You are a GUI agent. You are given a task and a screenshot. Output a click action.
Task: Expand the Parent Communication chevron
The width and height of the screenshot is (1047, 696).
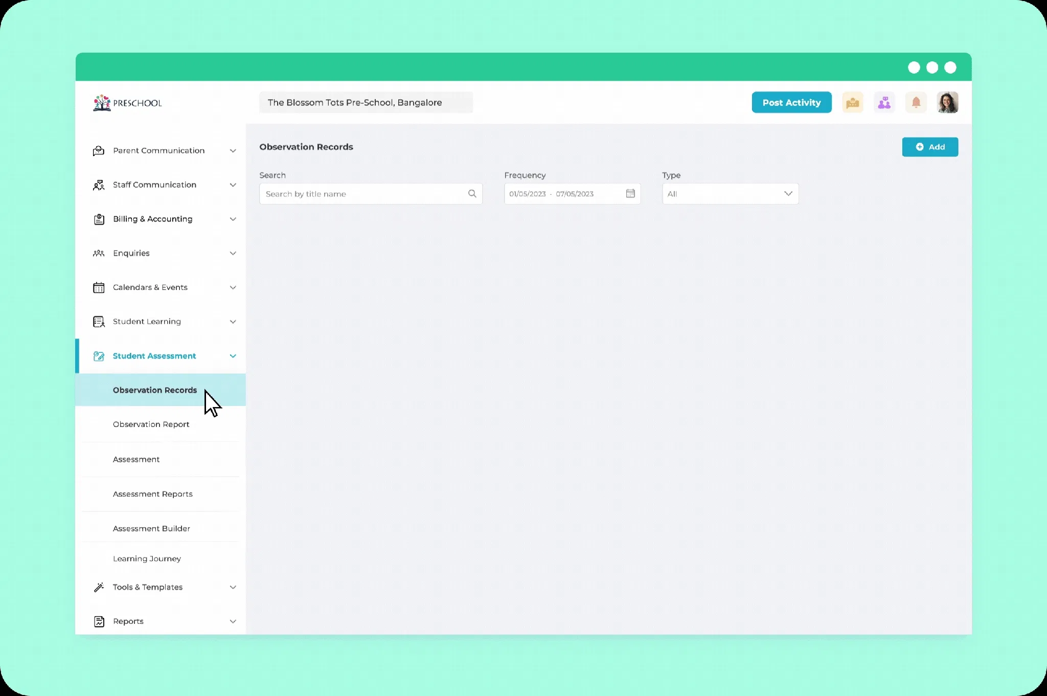[233, 151]
